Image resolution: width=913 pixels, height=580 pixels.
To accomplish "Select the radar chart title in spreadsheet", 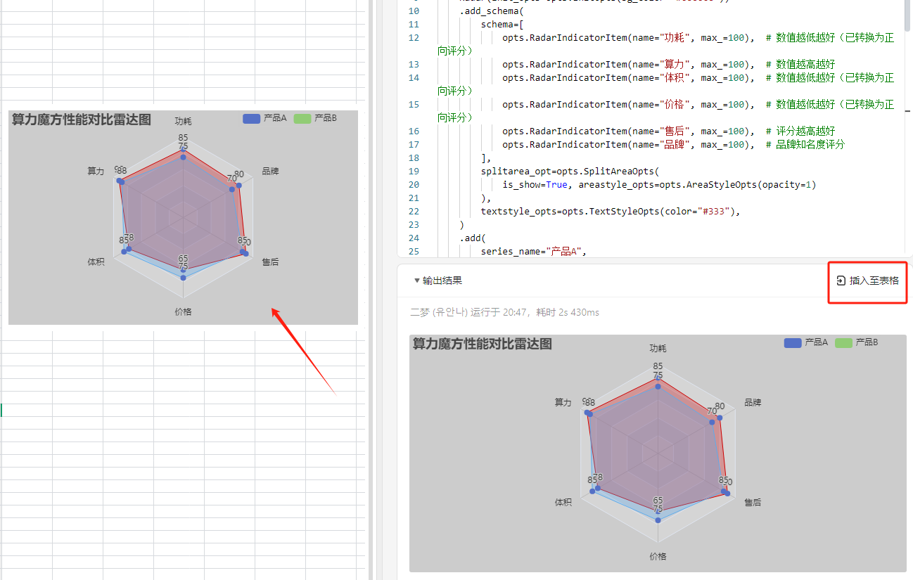I will click(x=82, y=120).
